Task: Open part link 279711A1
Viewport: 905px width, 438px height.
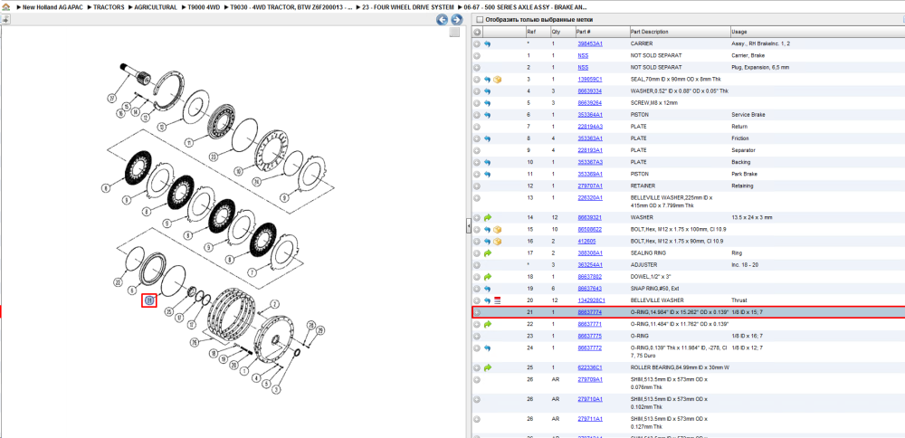Action: point(590,418)
